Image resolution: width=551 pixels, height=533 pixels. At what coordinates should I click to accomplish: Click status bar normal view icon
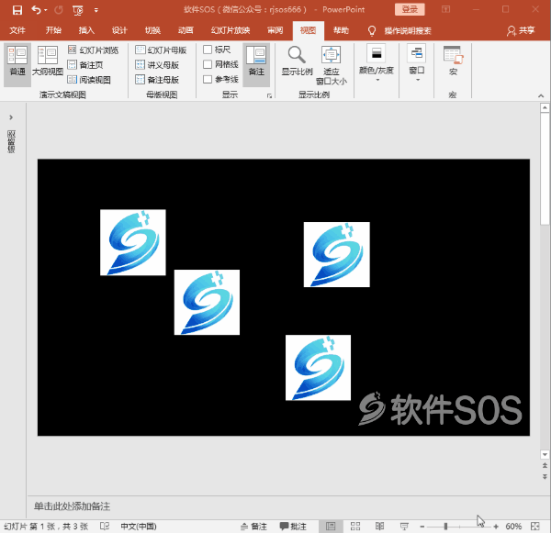331,526
